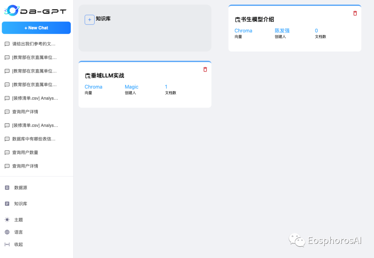Click the 数据源 grid icon
374x258 pixels.
coord(7,188)
